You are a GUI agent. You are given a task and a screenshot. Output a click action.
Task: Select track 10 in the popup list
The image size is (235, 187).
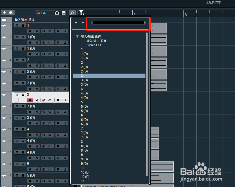tap(83, 168)
